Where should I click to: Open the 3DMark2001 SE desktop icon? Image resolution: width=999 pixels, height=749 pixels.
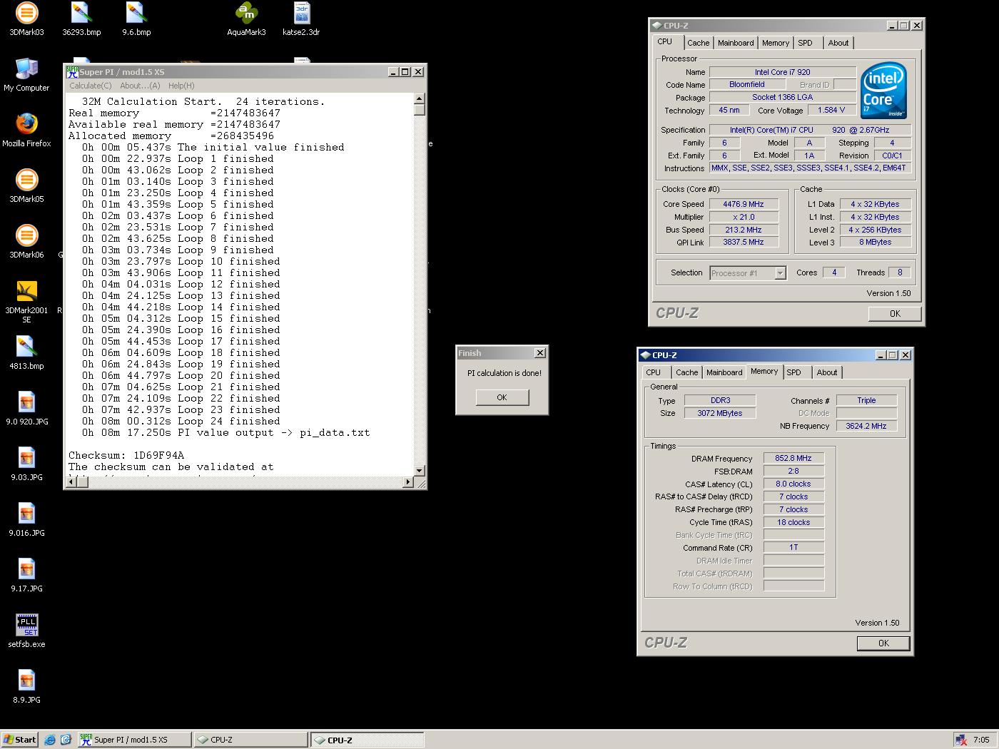point(26,302)
